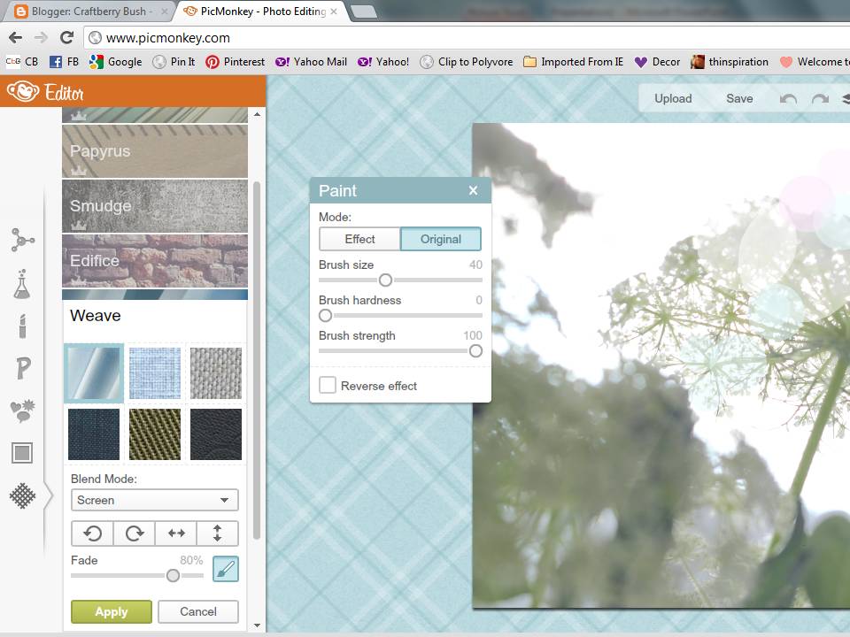Select the gray canvas weave texture
Viewport: 850px width, 637px height.
coord(216,373)
